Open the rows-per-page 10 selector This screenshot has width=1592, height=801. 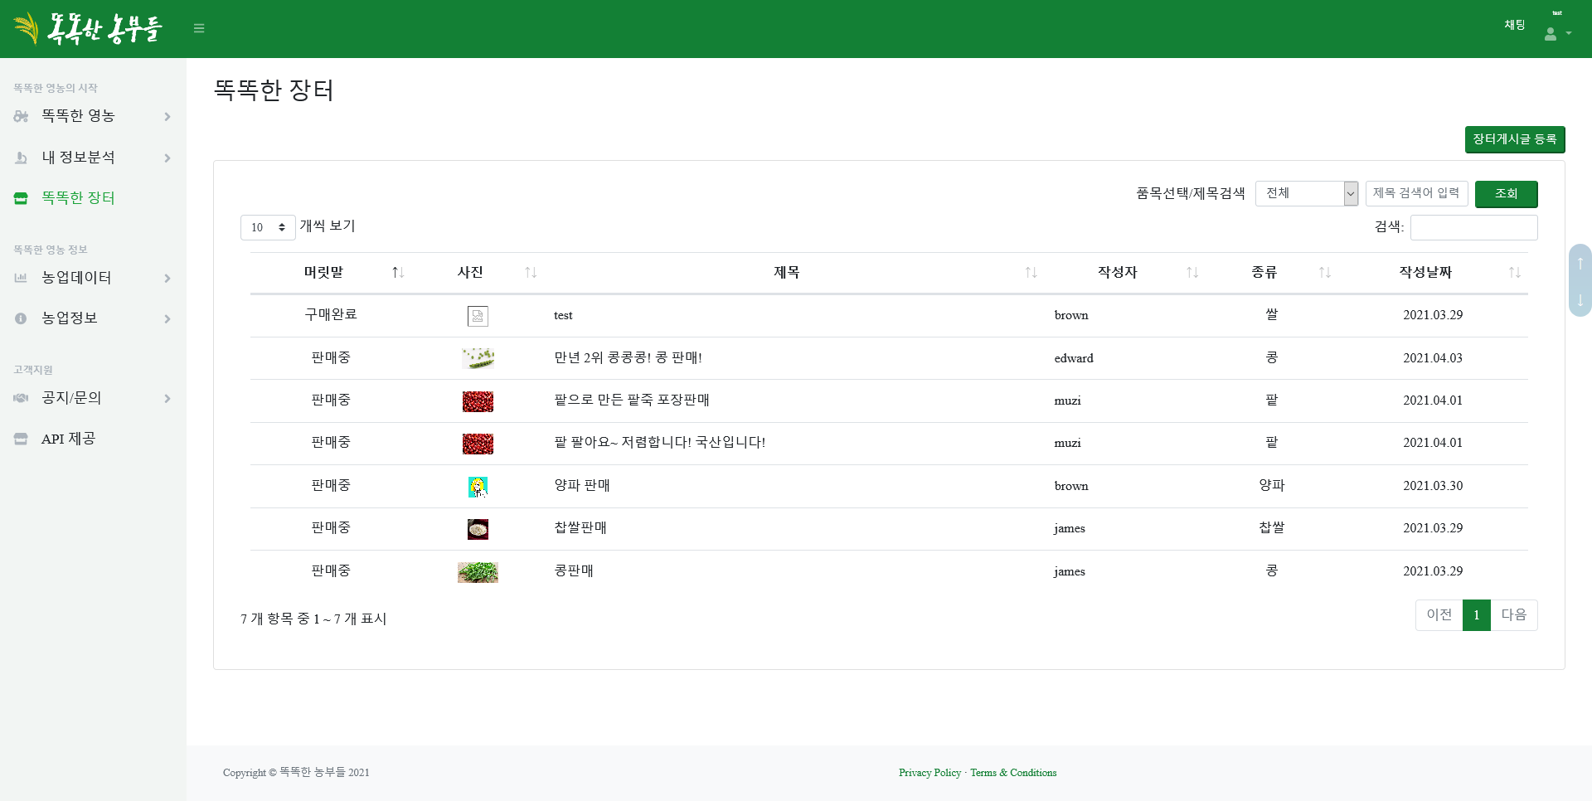268,227
